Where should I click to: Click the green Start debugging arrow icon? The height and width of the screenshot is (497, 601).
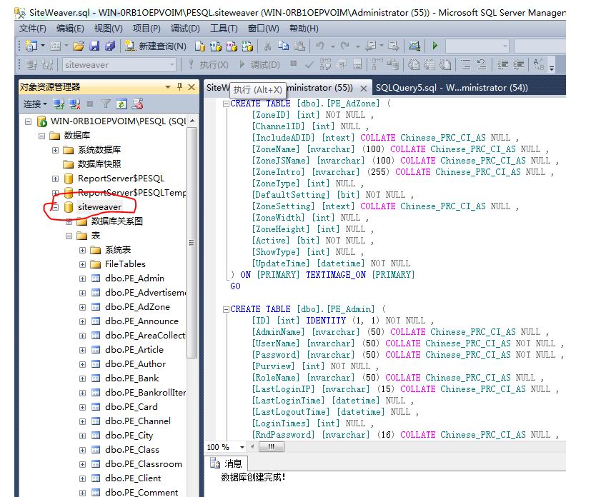pyautogui.click(x=434, y=46)
